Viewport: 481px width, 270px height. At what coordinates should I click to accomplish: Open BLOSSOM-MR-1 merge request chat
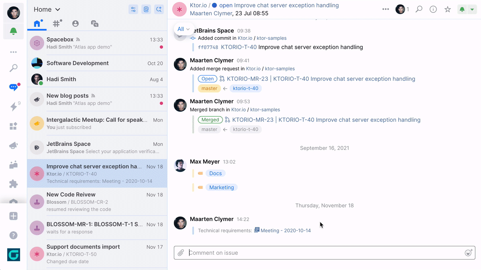point(97,228)
